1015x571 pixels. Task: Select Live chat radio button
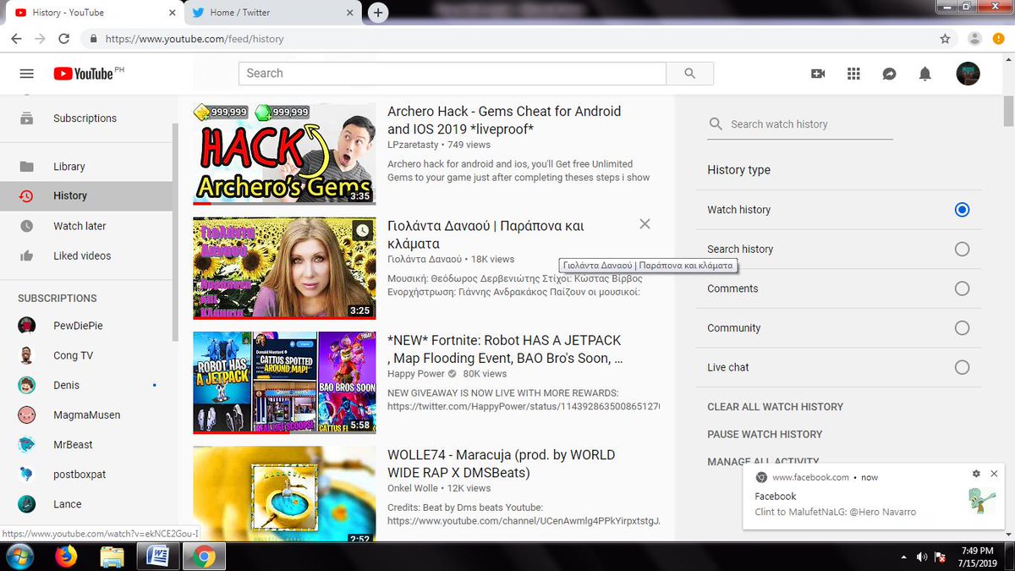(x=962, y=367)
